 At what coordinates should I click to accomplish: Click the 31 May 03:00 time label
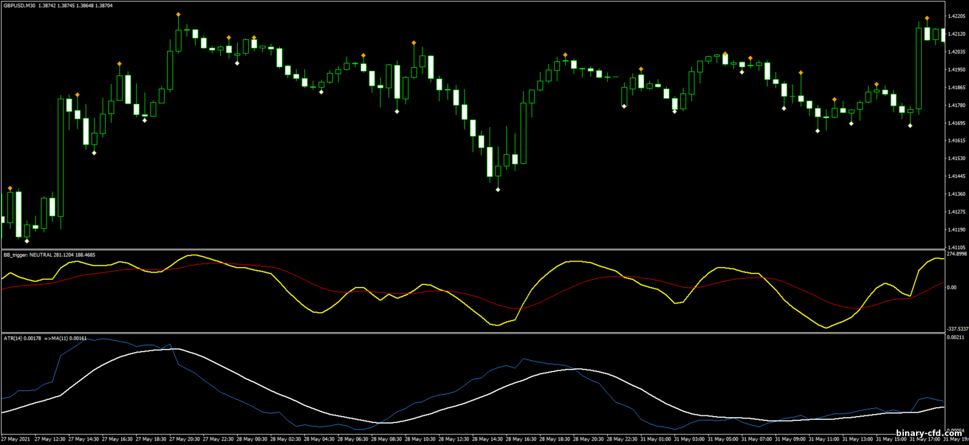689,439
